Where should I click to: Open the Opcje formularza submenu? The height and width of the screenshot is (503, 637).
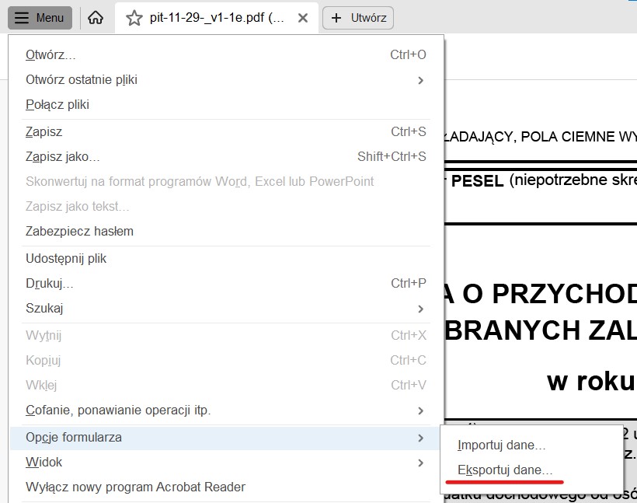[74, 438]
